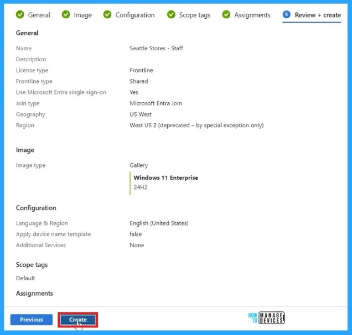Click the 'Image' section heading

point(25,150)
